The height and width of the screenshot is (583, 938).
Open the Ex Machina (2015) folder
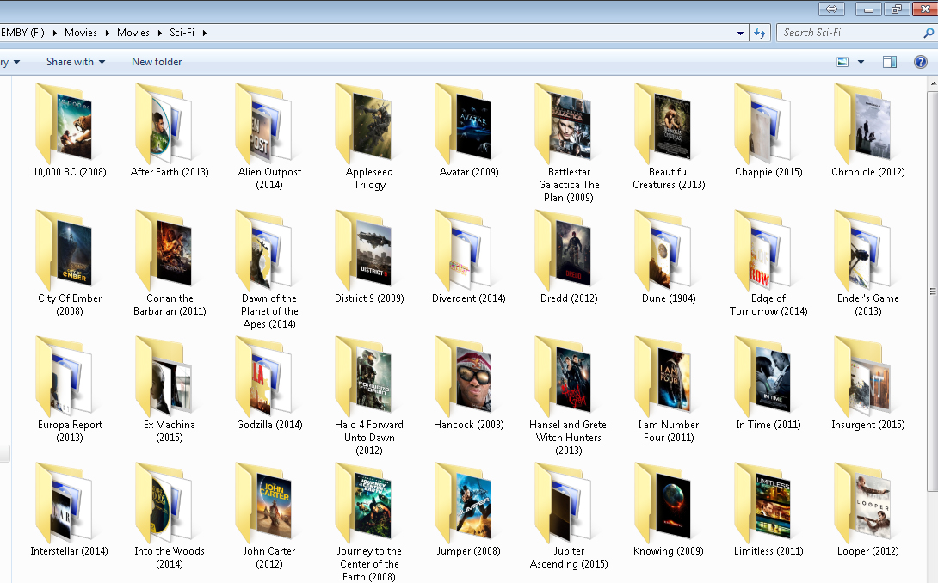point(169,376)
